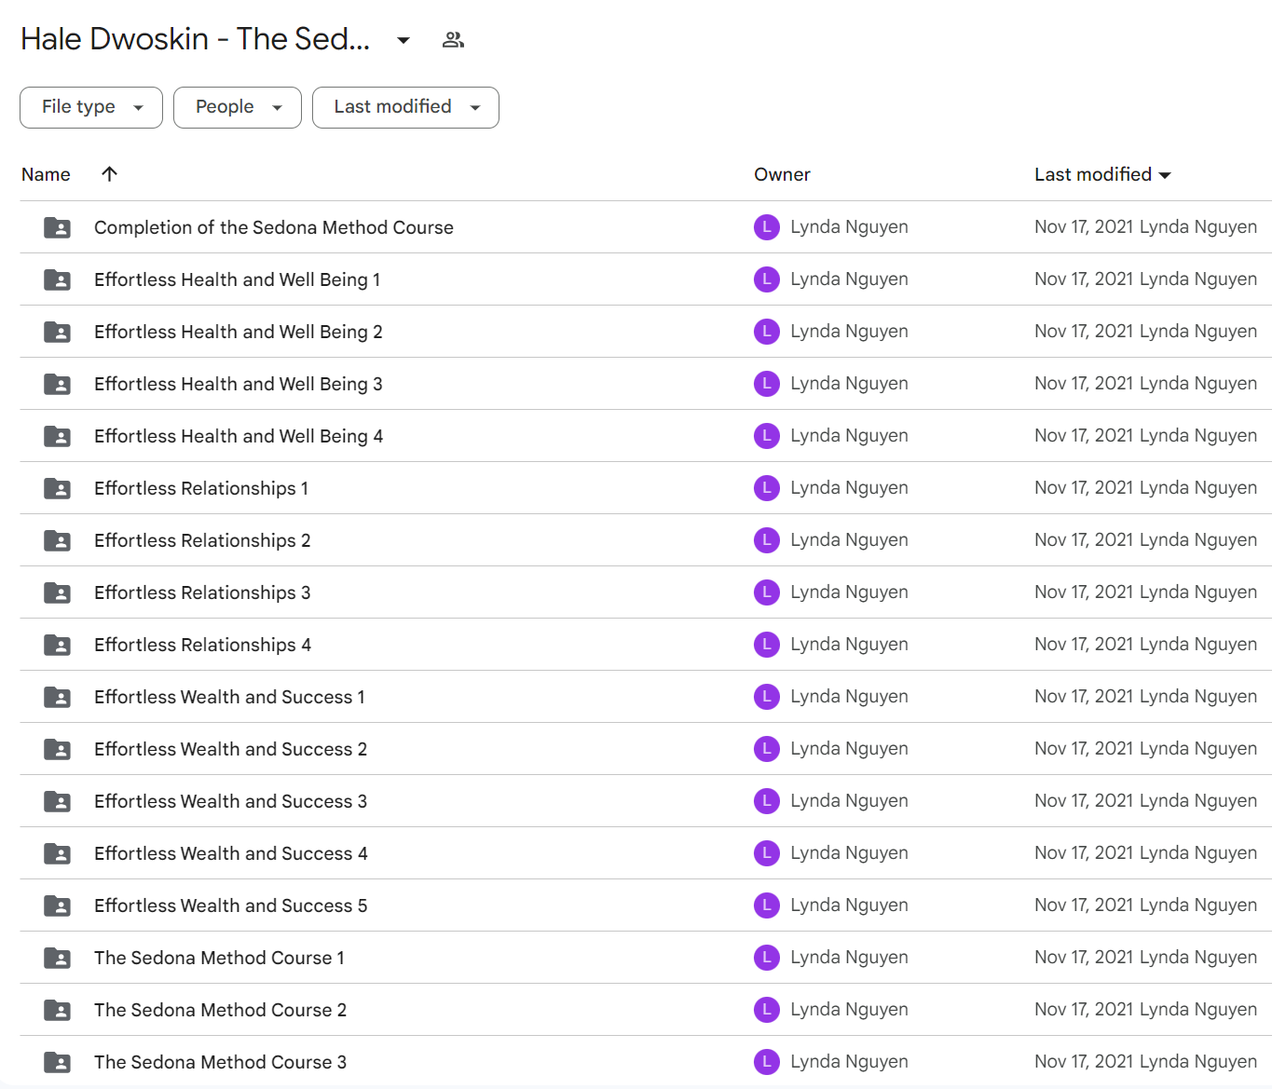The image size is (1272, 1089).
Task: Click folder icon for The Sedona Method Course 3
Action: coord(57,1062)
